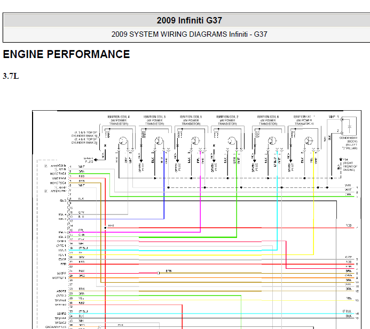Click the "YEL" wire label at pin 30

(x=81, y=298)
